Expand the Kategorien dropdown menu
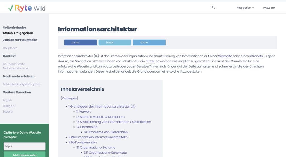 click(245, 8)
